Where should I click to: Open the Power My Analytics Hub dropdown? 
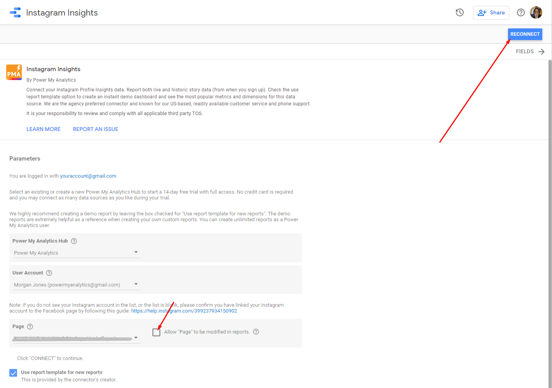(x=77, y=253)
